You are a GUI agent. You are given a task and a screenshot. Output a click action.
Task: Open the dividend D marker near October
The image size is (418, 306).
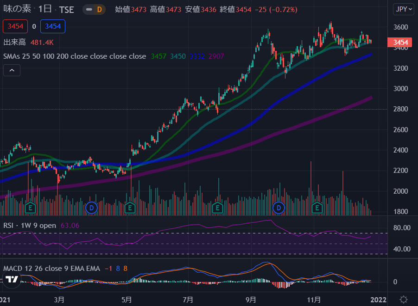click(279, 208)
